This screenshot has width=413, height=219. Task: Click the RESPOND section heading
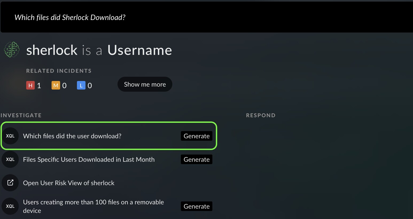point(261,115)
